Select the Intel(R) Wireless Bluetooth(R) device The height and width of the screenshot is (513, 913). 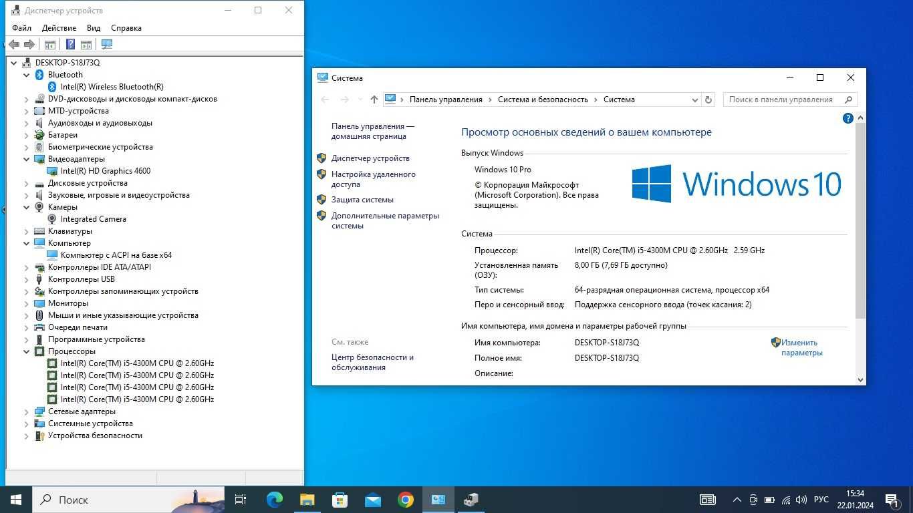(112, 87)
